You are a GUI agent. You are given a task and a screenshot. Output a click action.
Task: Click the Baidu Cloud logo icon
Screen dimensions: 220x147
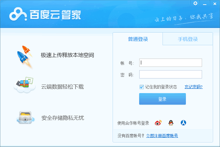click(18, 14)
